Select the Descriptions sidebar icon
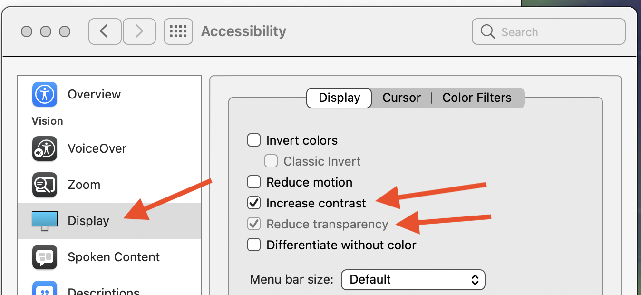 pyautogui.click(x=45, y=289)
